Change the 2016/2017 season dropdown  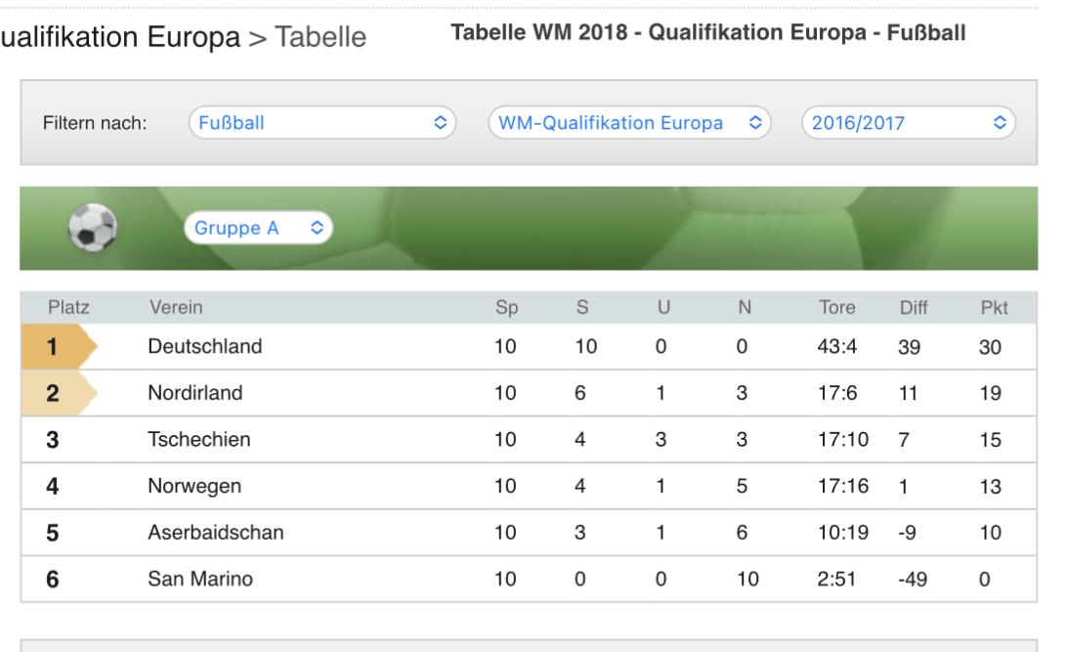point(908,123)
